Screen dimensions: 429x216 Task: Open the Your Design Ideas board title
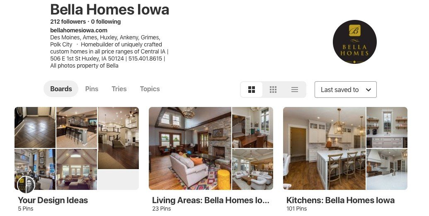(x=53, y=200)
